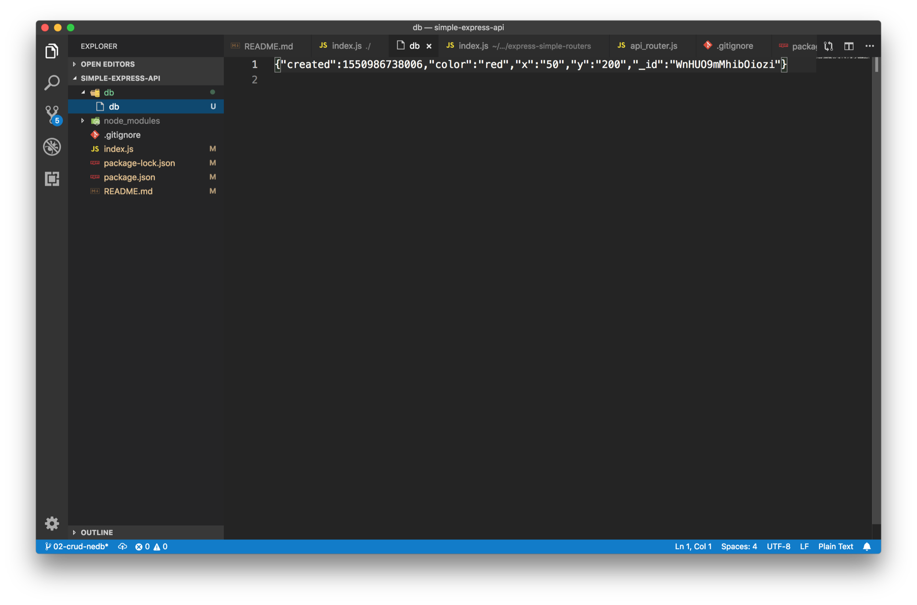Open the editor More Actions ellipsis
This screenshot has width=917, height=605.
870,46
